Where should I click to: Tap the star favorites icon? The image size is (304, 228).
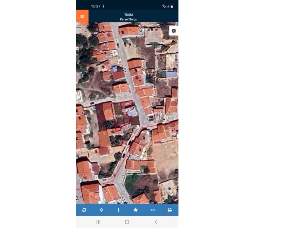[x=136, y=210]
